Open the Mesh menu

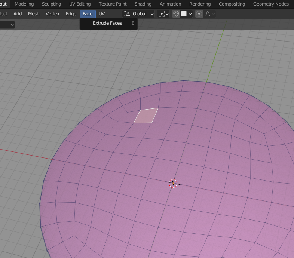34,14
